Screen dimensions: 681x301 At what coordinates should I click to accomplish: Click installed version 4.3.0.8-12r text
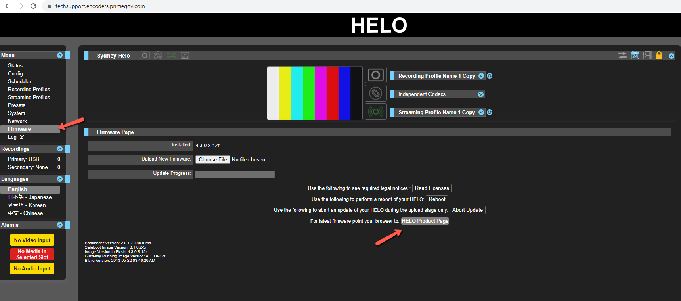pyautogui.click(x=207, y=146)
